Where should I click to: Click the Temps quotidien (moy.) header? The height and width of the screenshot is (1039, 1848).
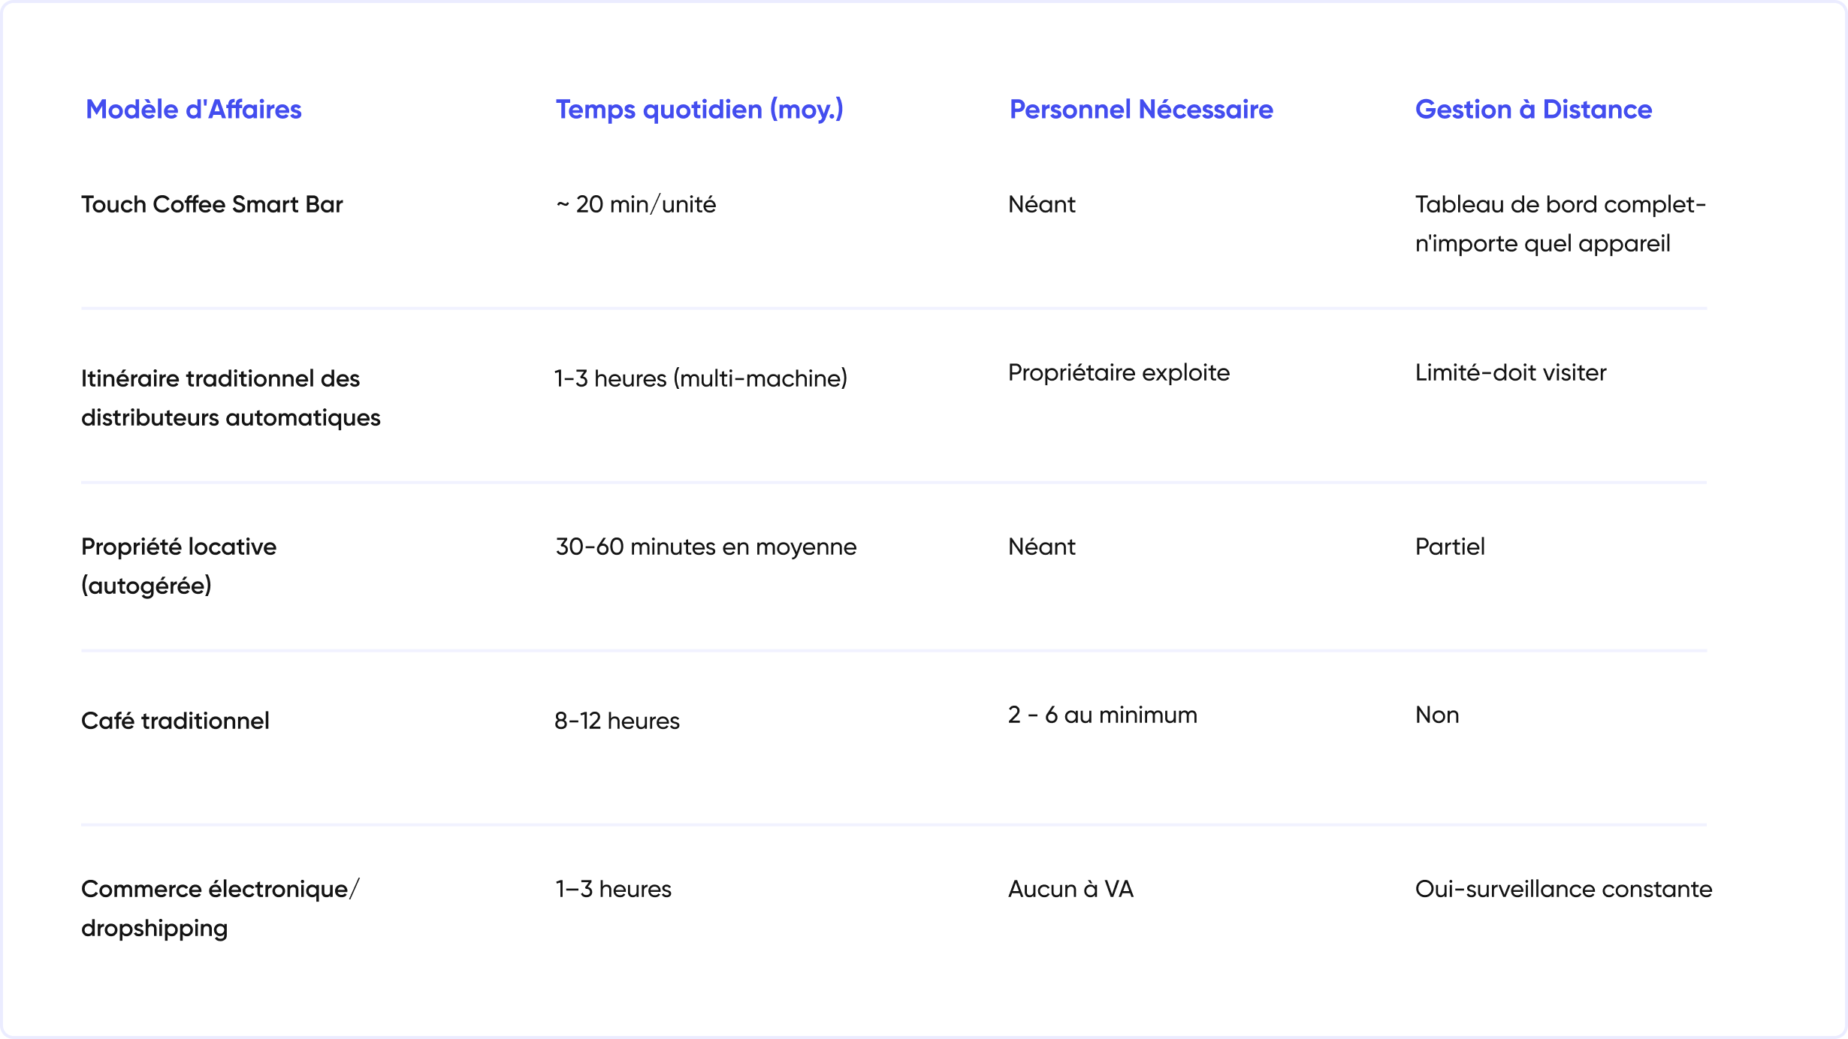click(x=699, y=110)
